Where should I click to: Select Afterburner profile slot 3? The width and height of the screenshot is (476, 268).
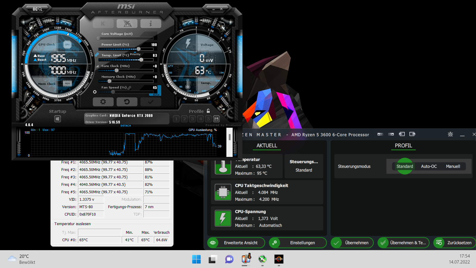pyautogui.click(x=192, y=119)
